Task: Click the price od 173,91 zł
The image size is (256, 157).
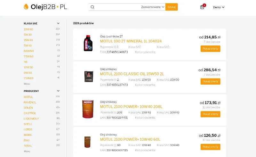Action: pos(210,103)
